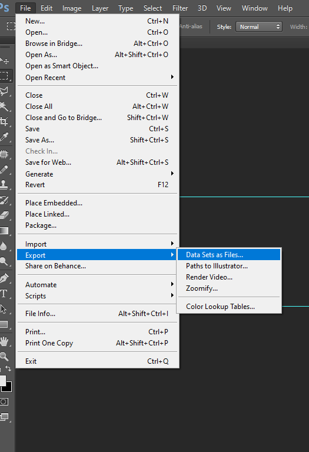Viewport: 309px width, 452px height.
Task: Open the Filter menu
Action: click(180, 8)
